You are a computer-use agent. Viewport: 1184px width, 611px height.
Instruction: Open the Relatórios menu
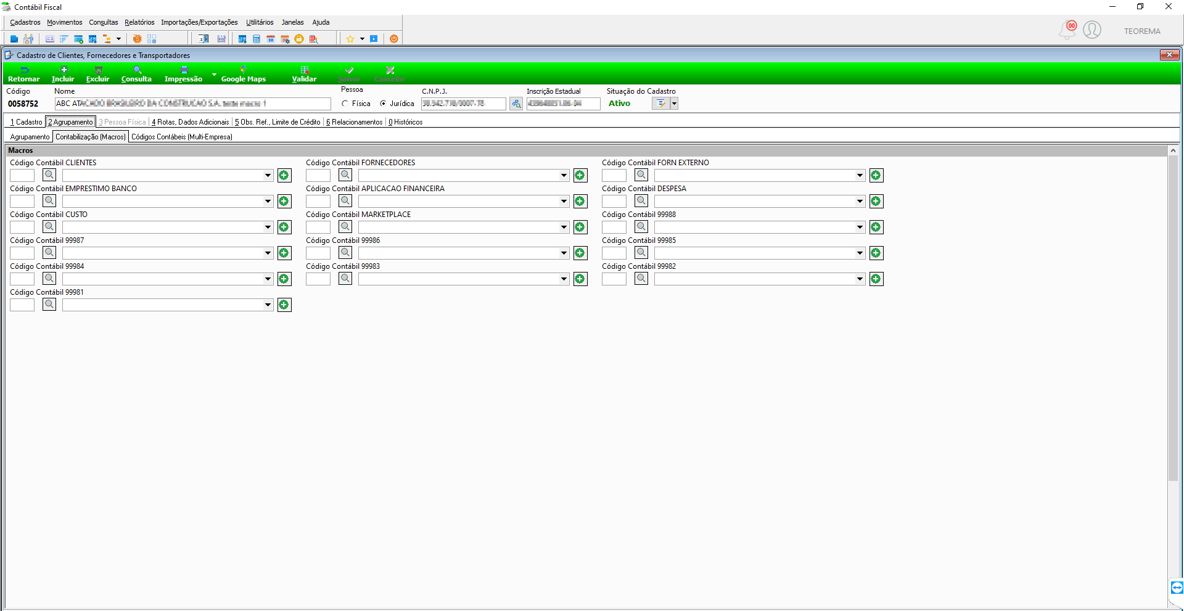(139, 22)
